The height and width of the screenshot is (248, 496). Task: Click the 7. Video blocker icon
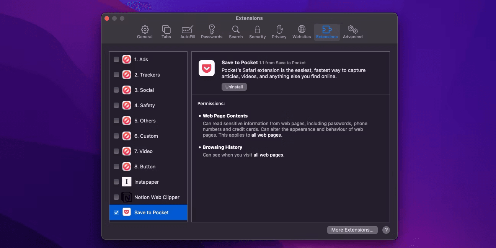(127, 151)
